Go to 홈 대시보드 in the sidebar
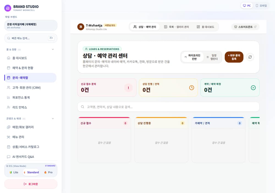 (30, 58)
